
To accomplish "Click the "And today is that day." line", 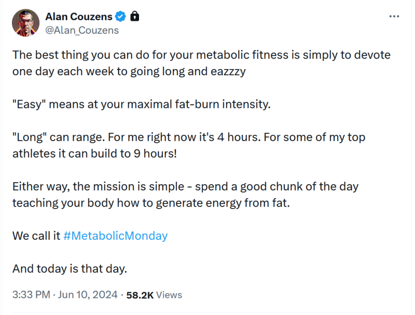I will coord(70,269).
